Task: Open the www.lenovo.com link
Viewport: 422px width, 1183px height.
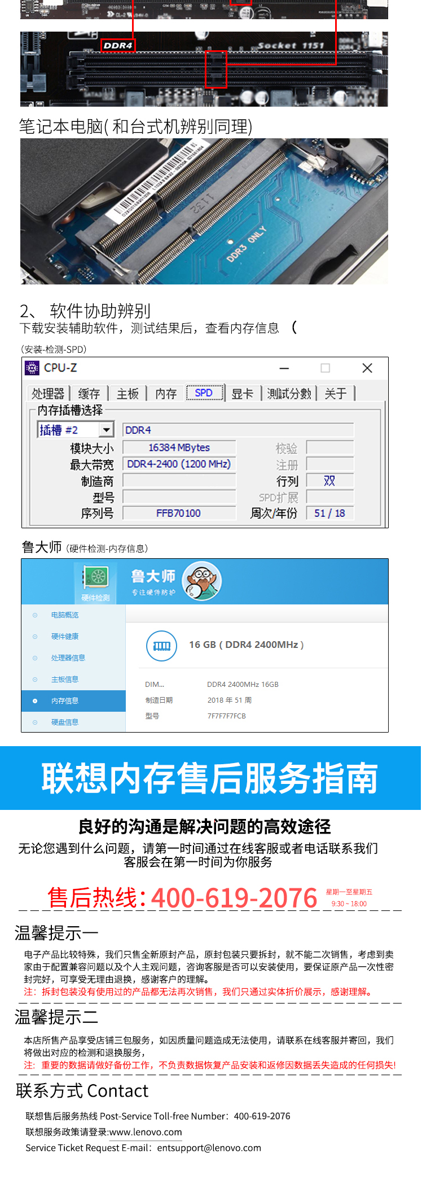Action: pyautogui.click(x=146, y=1132)
